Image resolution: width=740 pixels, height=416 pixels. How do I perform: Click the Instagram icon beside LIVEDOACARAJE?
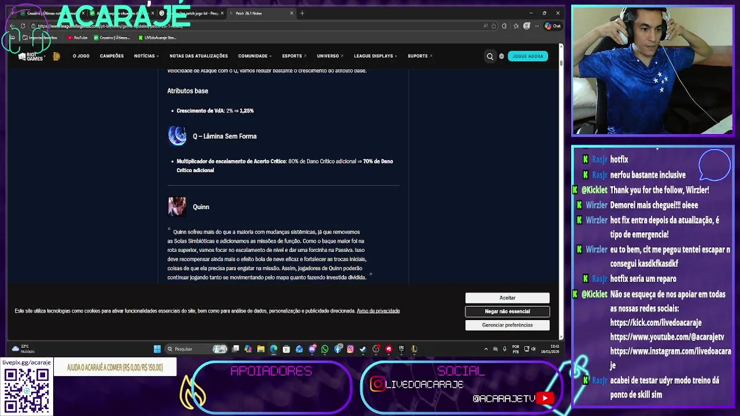coord(378,384)
